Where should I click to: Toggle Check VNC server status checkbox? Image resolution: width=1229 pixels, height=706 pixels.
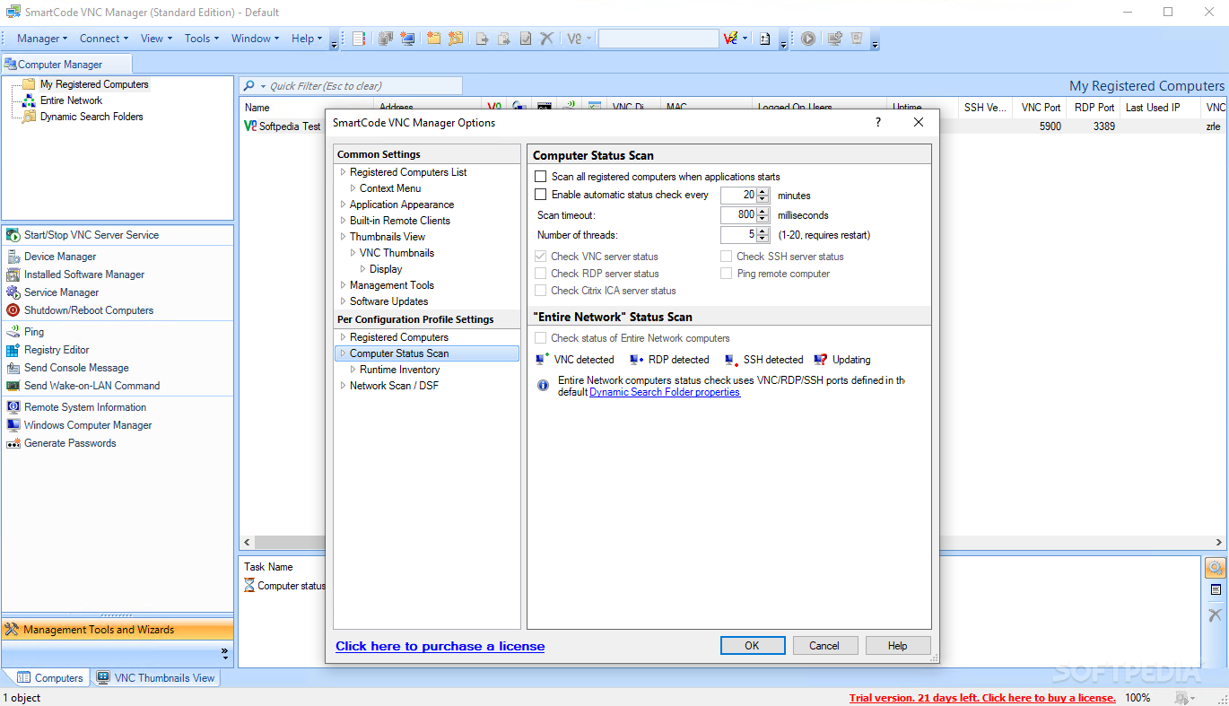(x=540, y=257)
